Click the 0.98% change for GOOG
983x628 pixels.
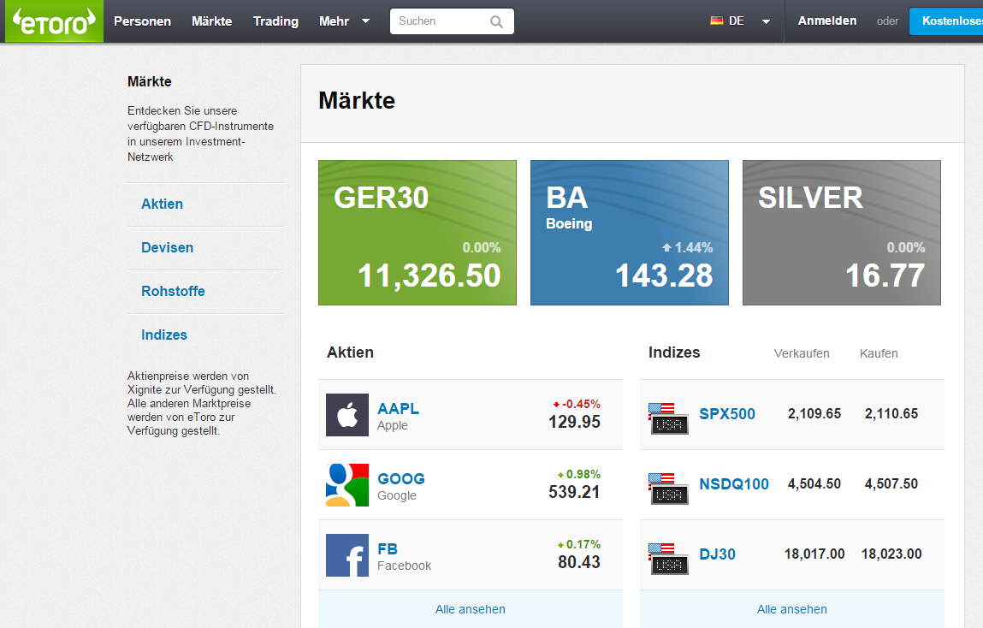click(579, 475)
